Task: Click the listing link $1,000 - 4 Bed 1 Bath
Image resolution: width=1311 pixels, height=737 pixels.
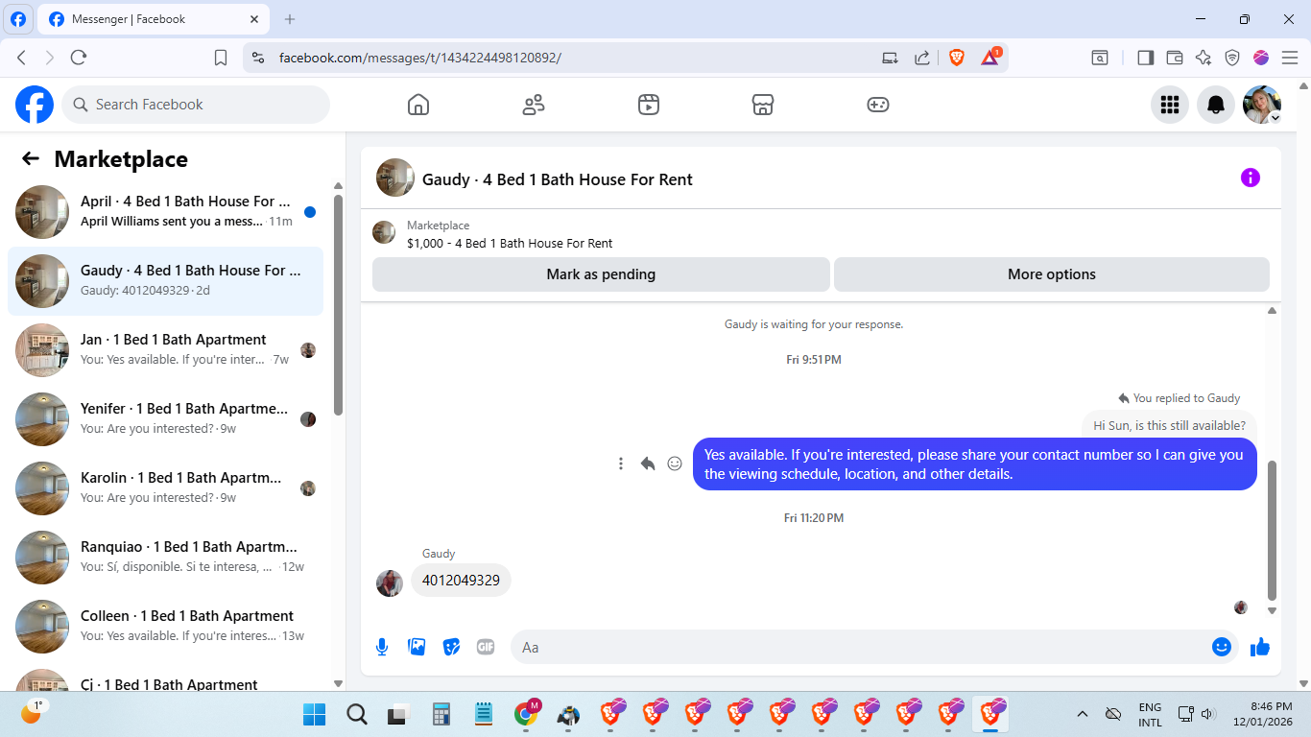Action: (x=510, y=243)
